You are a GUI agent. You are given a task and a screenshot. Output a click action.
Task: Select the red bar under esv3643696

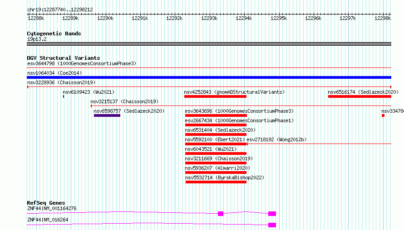(216, 115)
